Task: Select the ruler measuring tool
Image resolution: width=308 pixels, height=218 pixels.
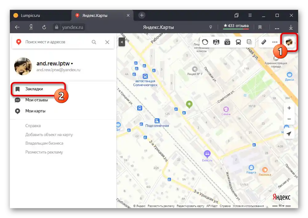Action: click(264, 42)
